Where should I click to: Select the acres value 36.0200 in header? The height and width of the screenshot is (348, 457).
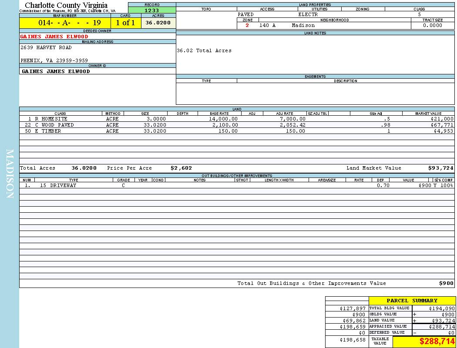click(158, 23)
